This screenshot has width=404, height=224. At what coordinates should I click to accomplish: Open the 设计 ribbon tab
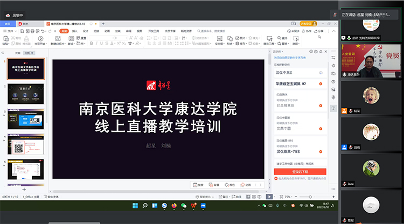coord(86,31)
